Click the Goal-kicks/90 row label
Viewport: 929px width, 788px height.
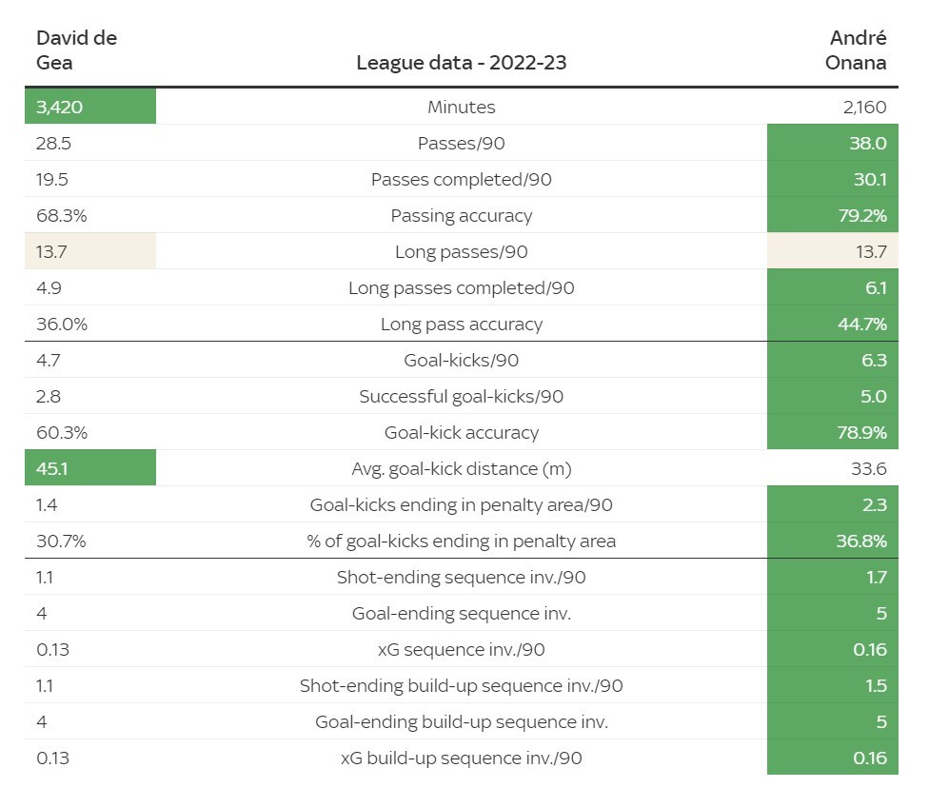(461, 361)
